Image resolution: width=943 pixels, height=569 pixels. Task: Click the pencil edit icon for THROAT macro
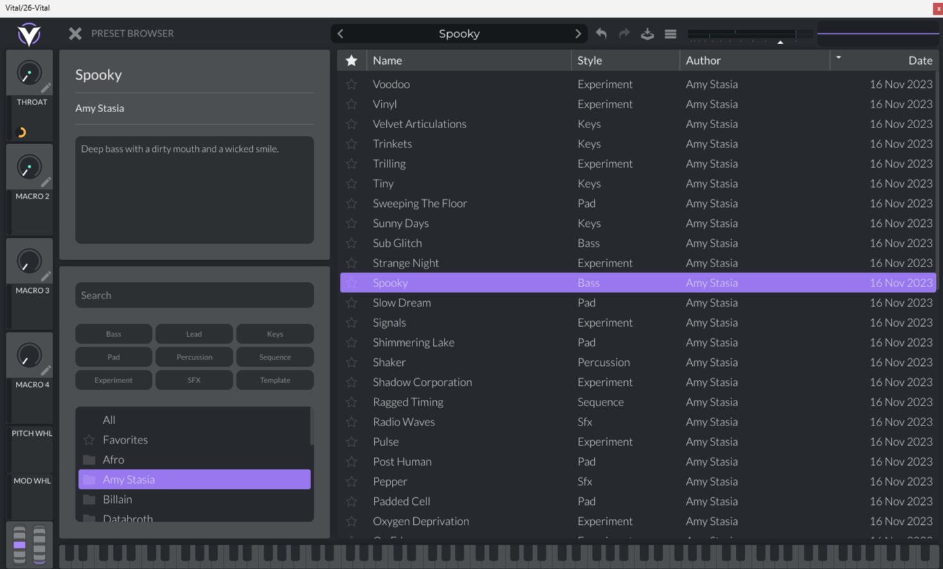[x=46, y=88]
